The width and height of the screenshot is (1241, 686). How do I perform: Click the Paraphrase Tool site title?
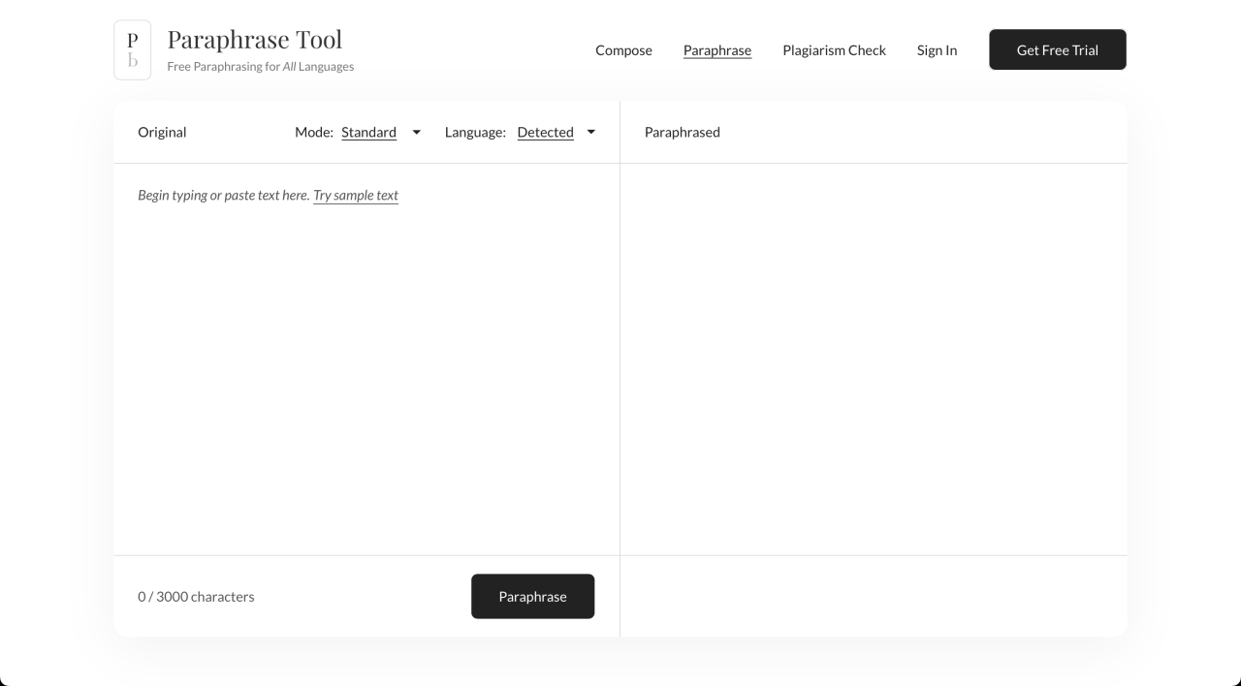(254, 40)
